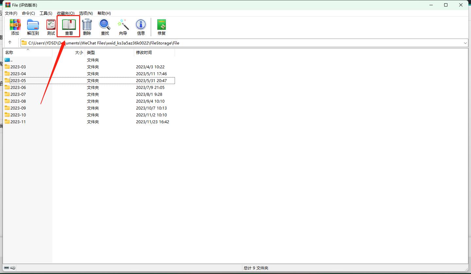This screenshot has height=274, width=471.
Task: Click the Test (测试) toolbar icon
Action: click(51, 25)
